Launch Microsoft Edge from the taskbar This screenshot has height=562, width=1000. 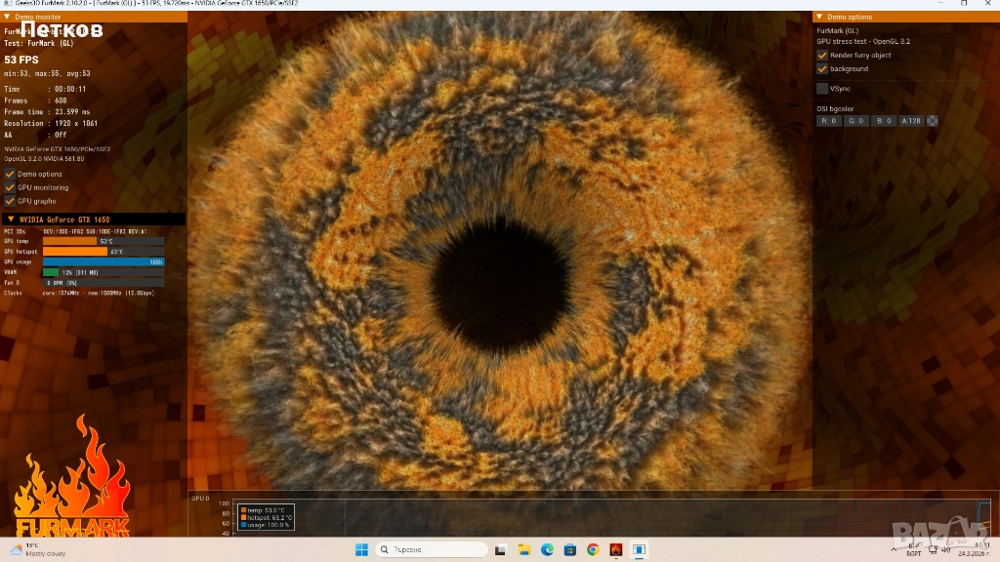pyautogui.click(x=547, y=549)
